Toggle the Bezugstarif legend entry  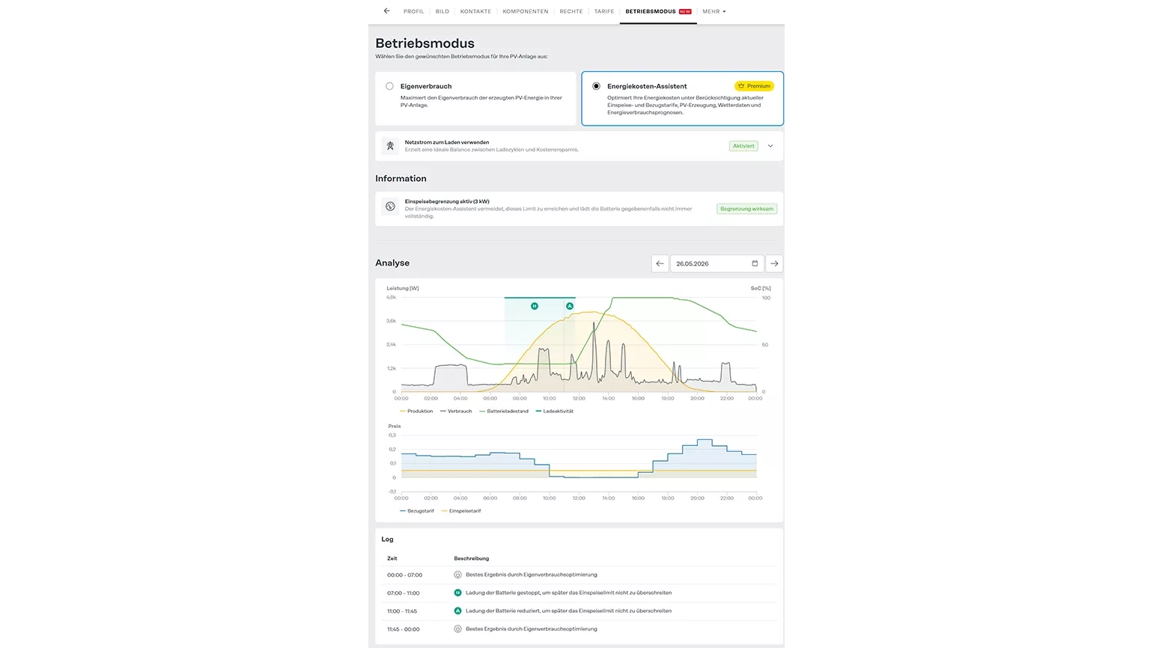(417, 511)
